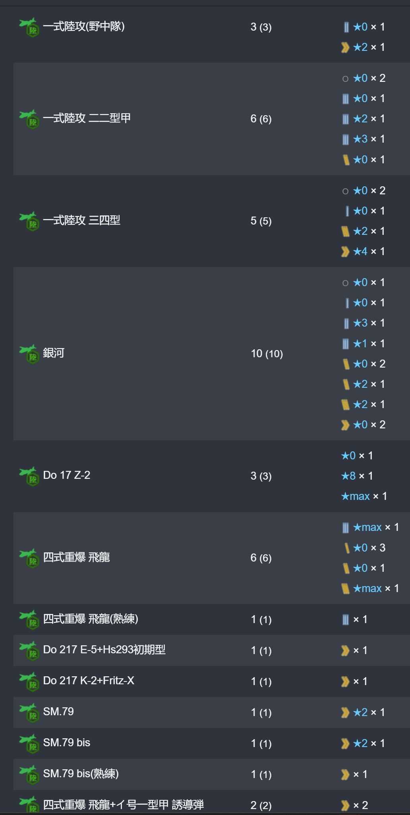Screen dimensions: 410x815
Task: Click the blue triple-bar proficiency icon for 四式重爆 飛龍(熟練)
Action: point(345,619)
